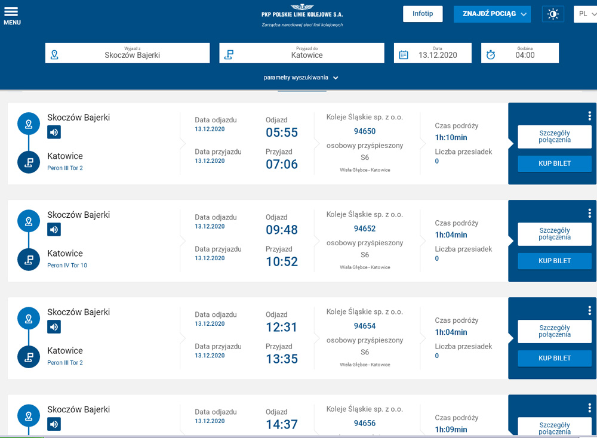
Task: Select the 13:35 arrival time
Action: click(282, 359)
